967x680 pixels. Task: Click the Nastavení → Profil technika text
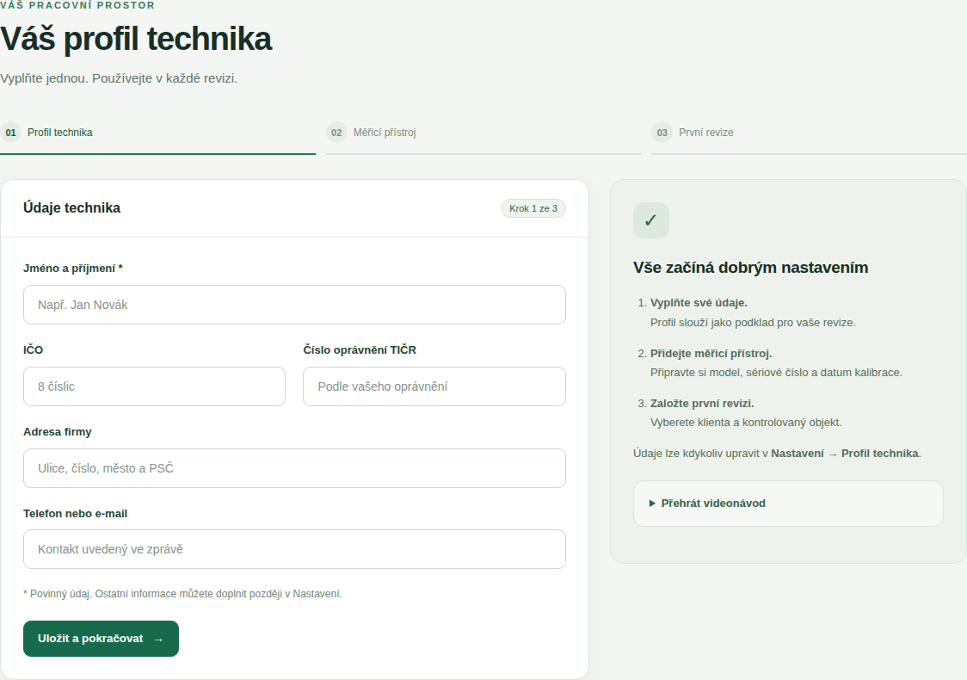coord(845,454)
